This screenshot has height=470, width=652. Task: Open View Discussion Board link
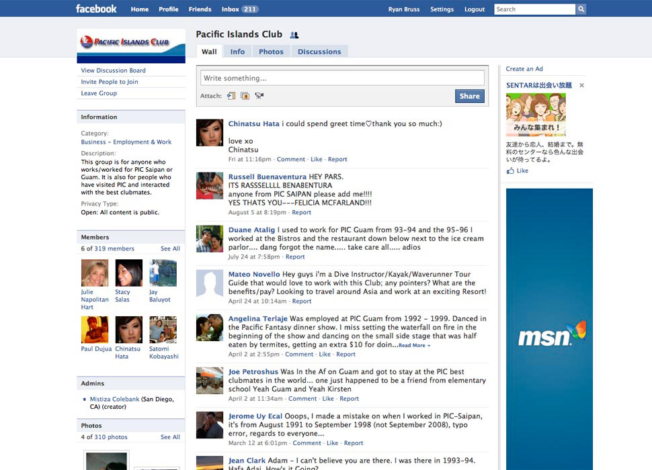(113, 70)
